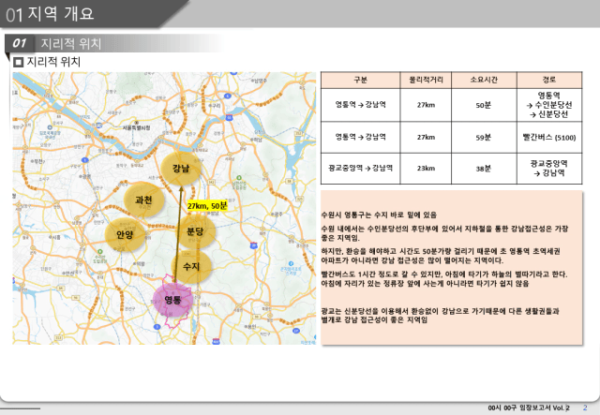Click the '38분' travel time cell

484,169
